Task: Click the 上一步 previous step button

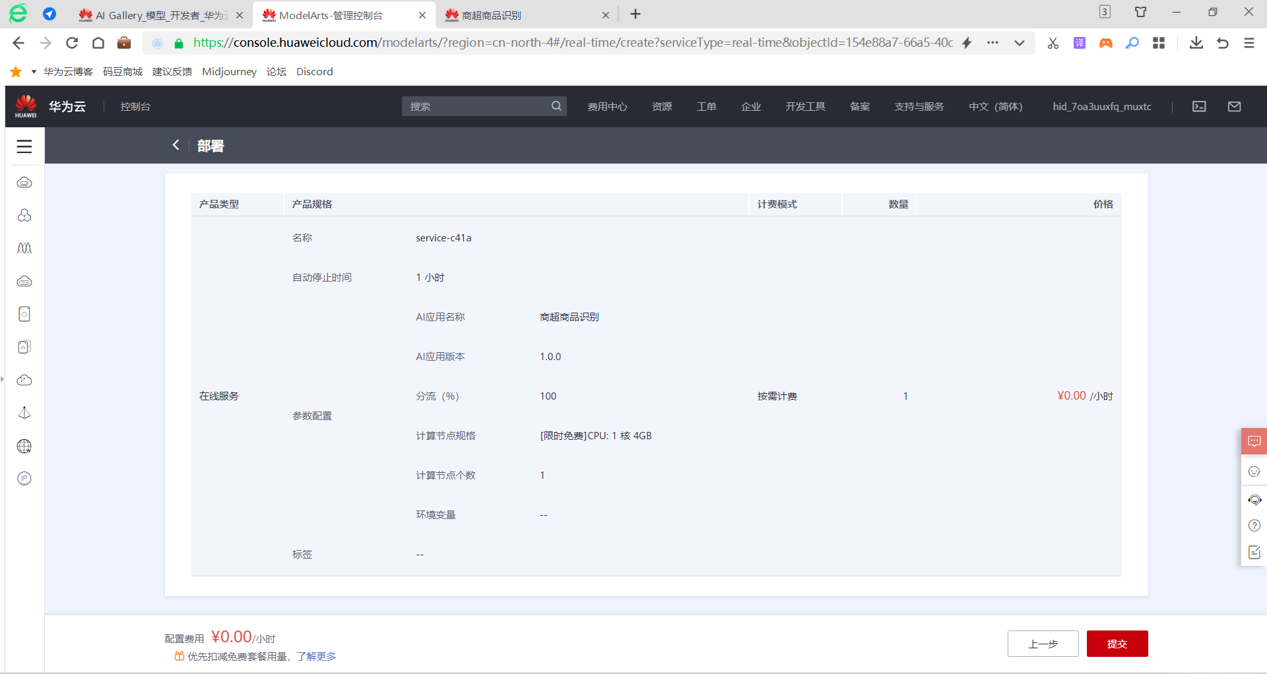Action: (1043, 644)
